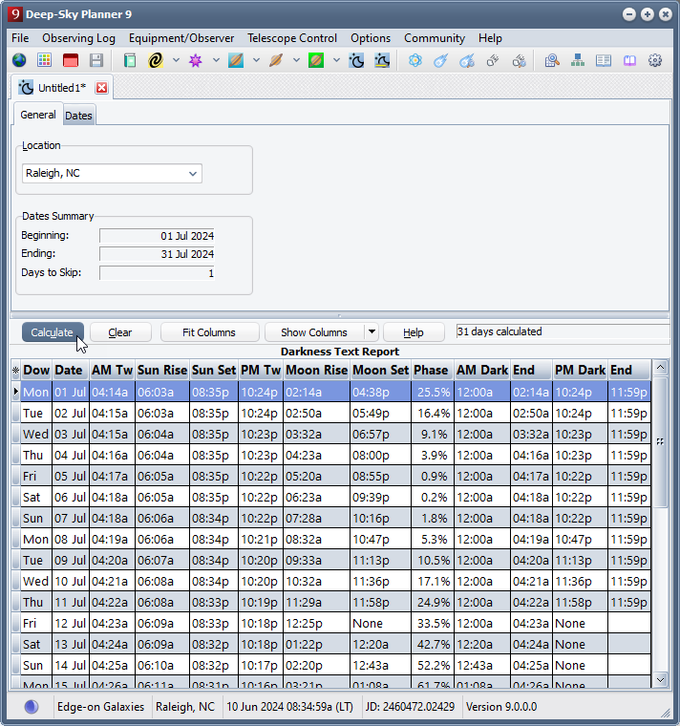Expand the Show Columns dropdown arrow
680x726 pixels.
(x=371, y=332)
